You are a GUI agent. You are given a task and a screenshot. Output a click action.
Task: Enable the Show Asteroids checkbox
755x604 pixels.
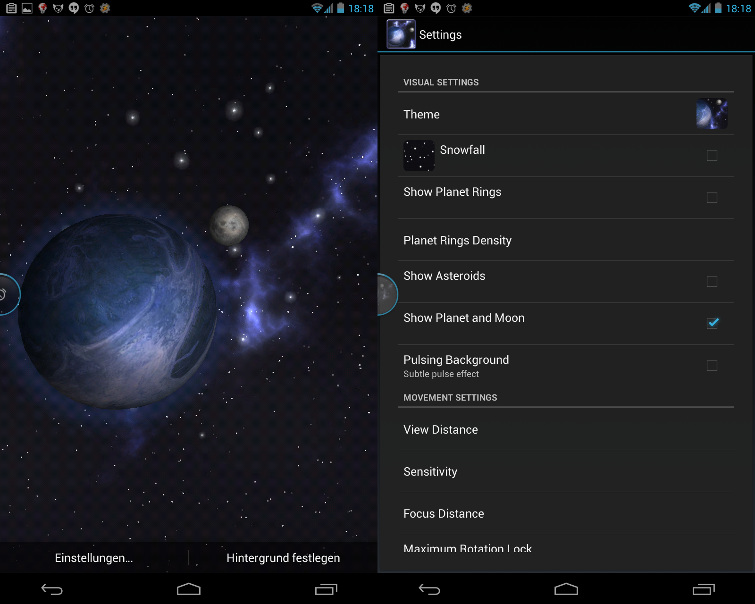712,282
